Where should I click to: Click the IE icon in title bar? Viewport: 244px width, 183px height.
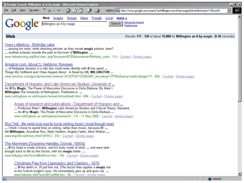pyautogui.click(x=4, y=5)
